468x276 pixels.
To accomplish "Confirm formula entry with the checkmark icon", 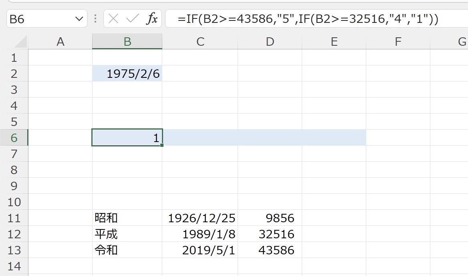I will click(x=132, y=19).
